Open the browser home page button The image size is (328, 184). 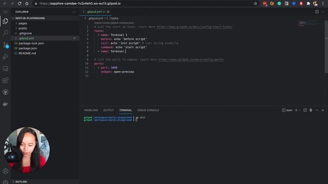[27, 4]
